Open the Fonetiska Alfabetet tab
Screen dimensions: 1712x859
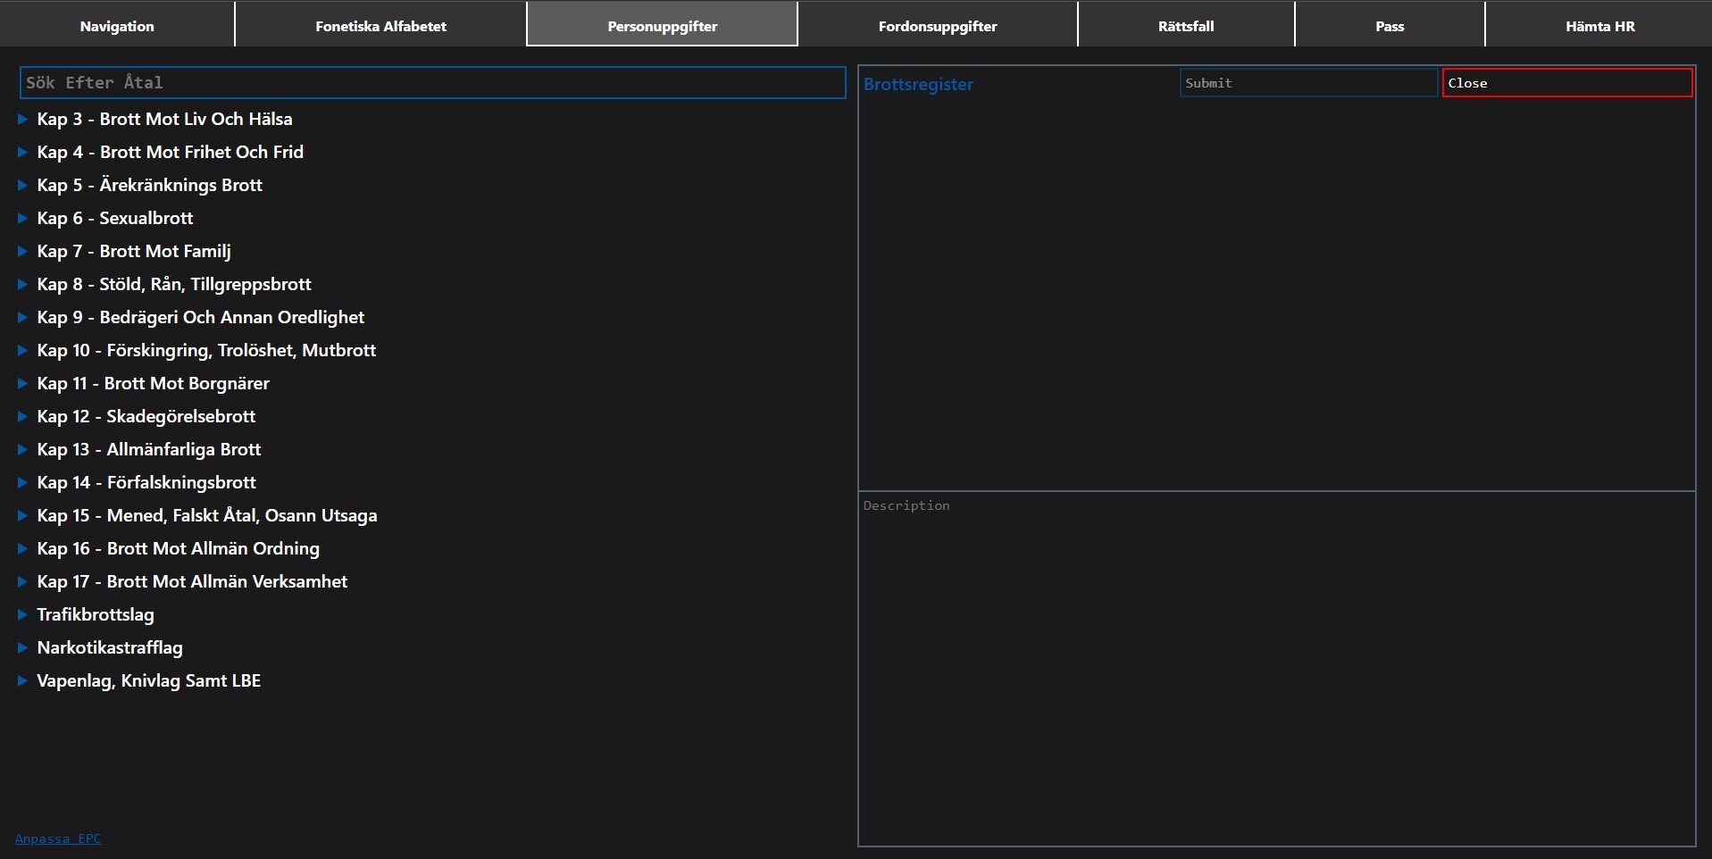380,26
